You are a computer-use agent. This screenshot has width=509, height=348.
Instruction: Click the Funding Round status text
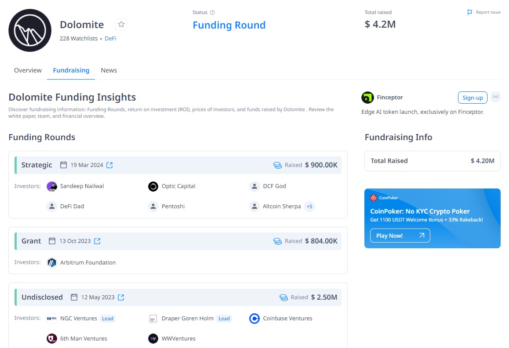229,25
